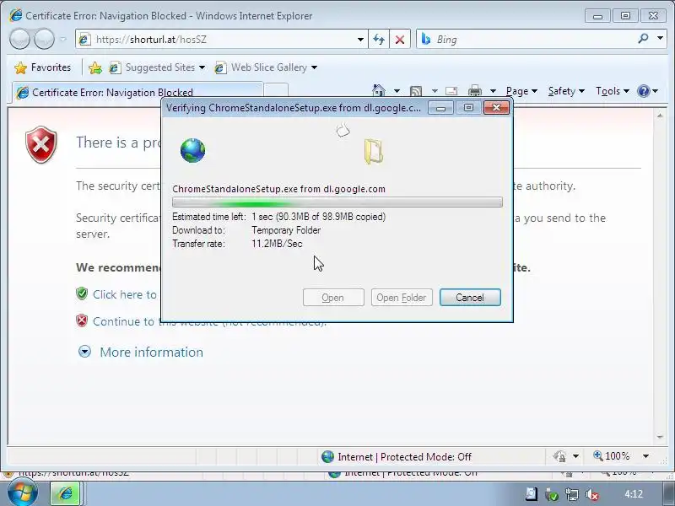Screen dimensions: 675x506
Task: Click the Show desktop button
Action: point(669,493)
